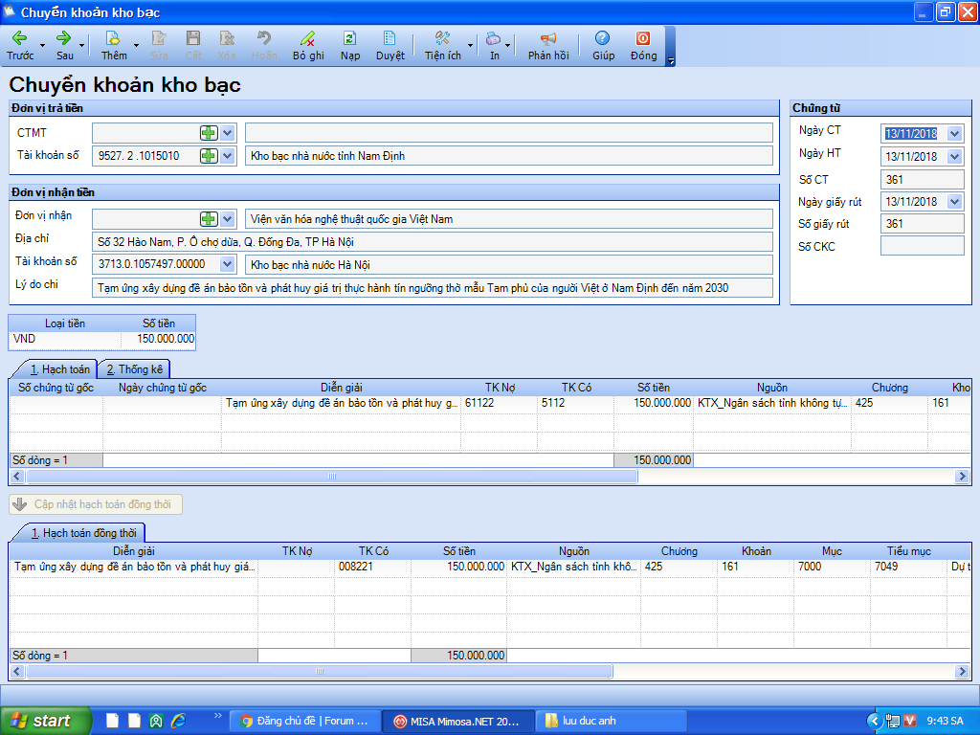Click the Bỏ ghi toolbar icon
The image size is (980, 735).
(x=307, y=38)
